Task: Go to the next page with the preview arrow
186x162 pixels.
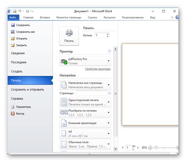Action: [x=138, y=147]
